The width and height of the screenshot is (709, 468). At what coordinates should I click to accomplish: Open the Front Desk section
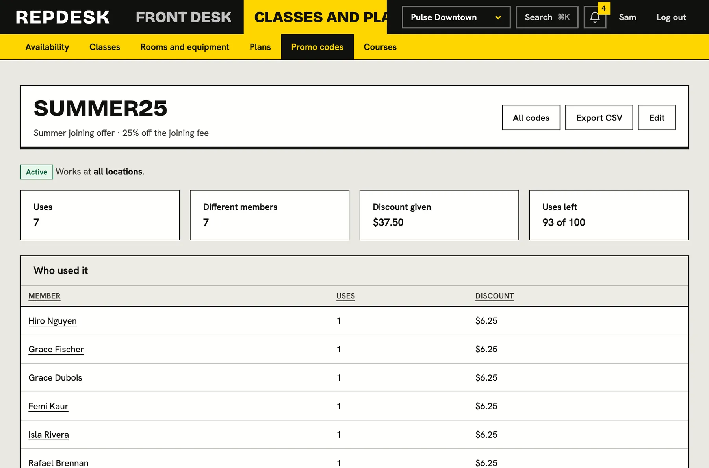(x=184, y=17)
